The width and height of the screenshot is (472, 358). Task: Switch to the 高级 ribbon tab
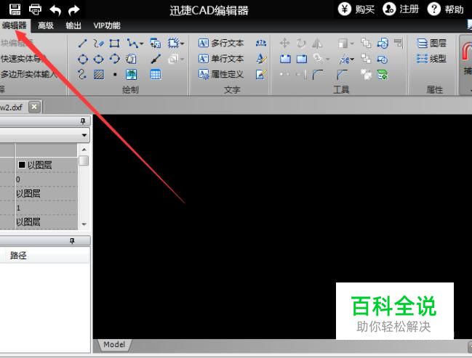[x=46, y=25]
